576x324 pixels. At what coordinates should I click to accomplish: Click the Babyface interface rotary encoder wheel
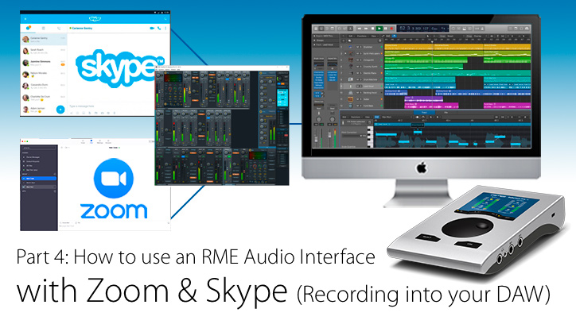pos(467,228)
